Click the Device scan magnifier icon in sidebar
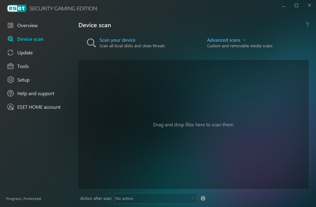The image size is (316, 207). coord(10,39)
